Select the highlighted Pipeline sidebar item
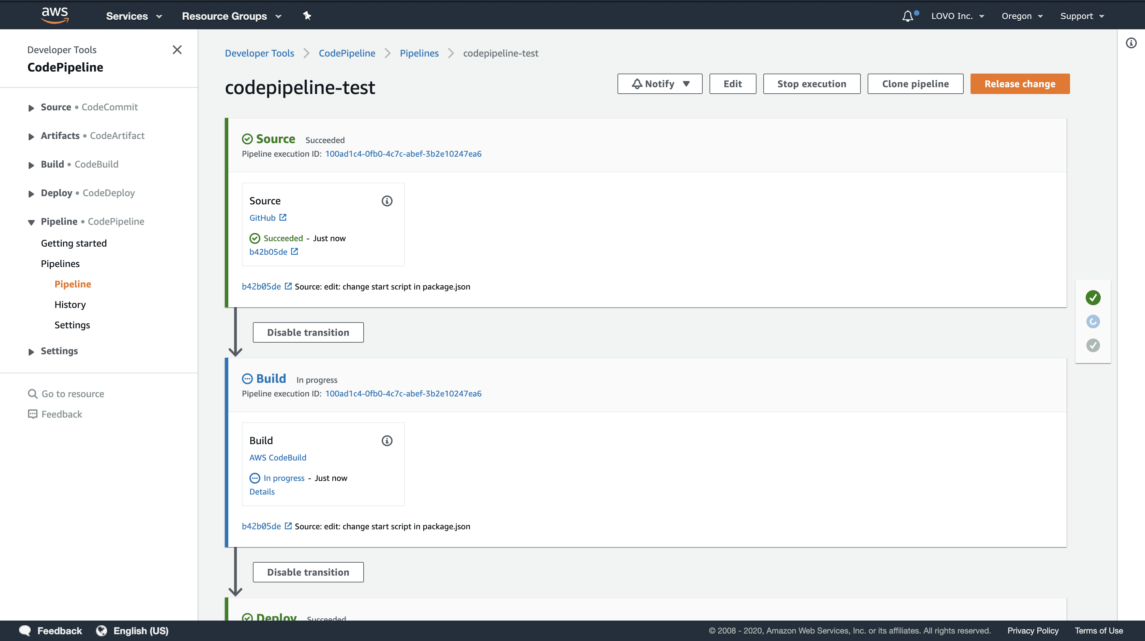 [x=73, y=284]
